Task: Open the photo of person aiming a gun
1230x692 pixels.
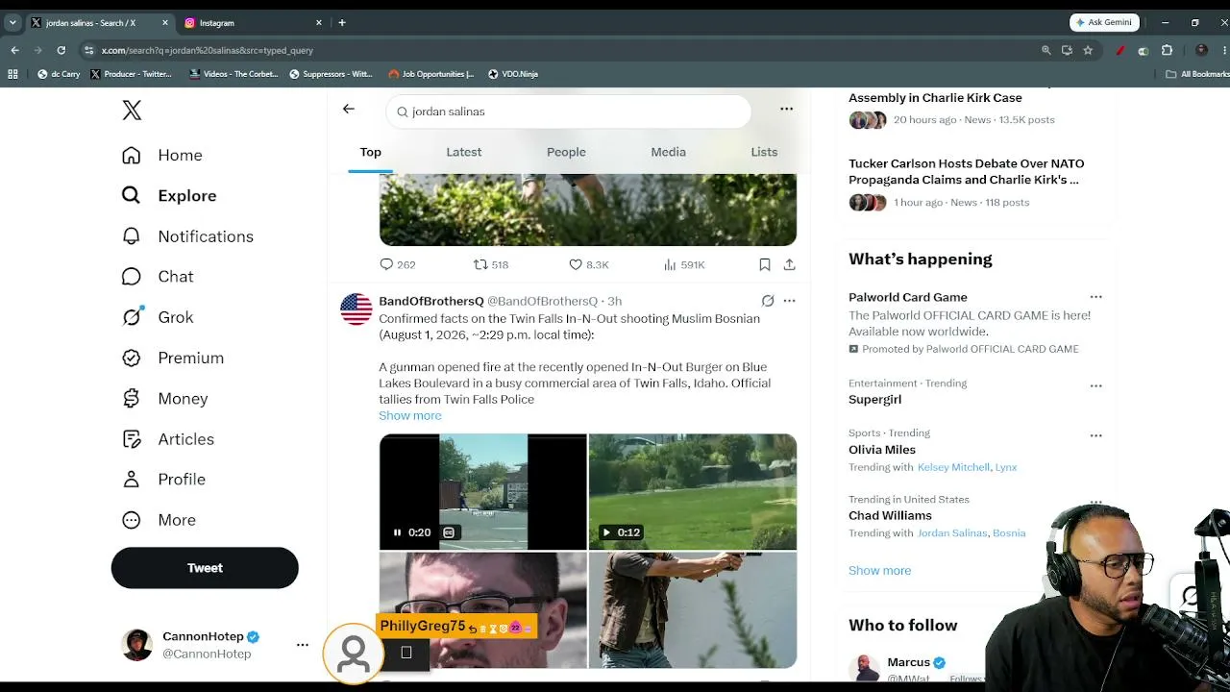Action: (693, 610)
